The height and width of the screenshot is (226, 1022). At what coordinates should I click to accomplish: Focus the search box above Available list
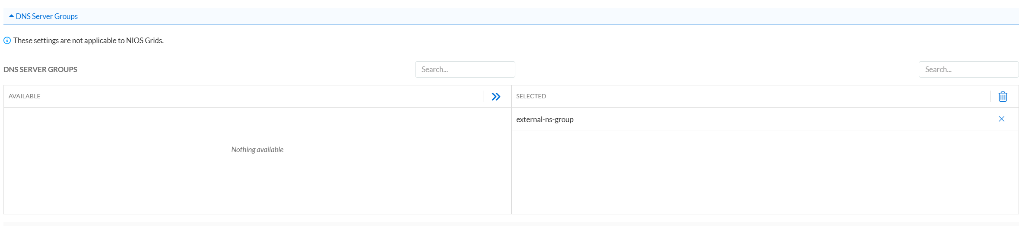tap(465, 69)
